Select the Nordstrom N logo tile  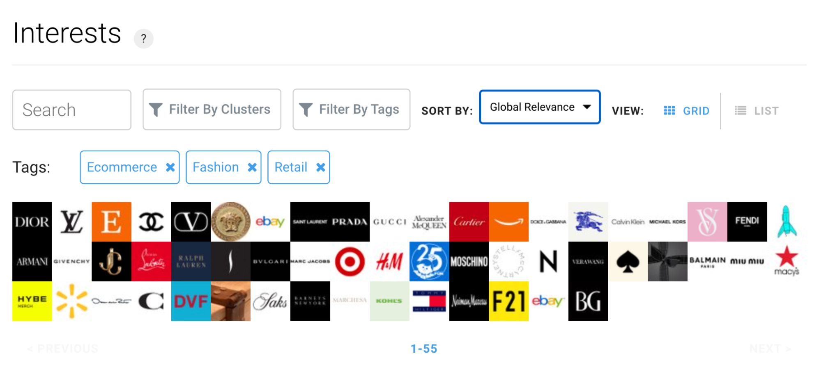(x=548, y=261)
